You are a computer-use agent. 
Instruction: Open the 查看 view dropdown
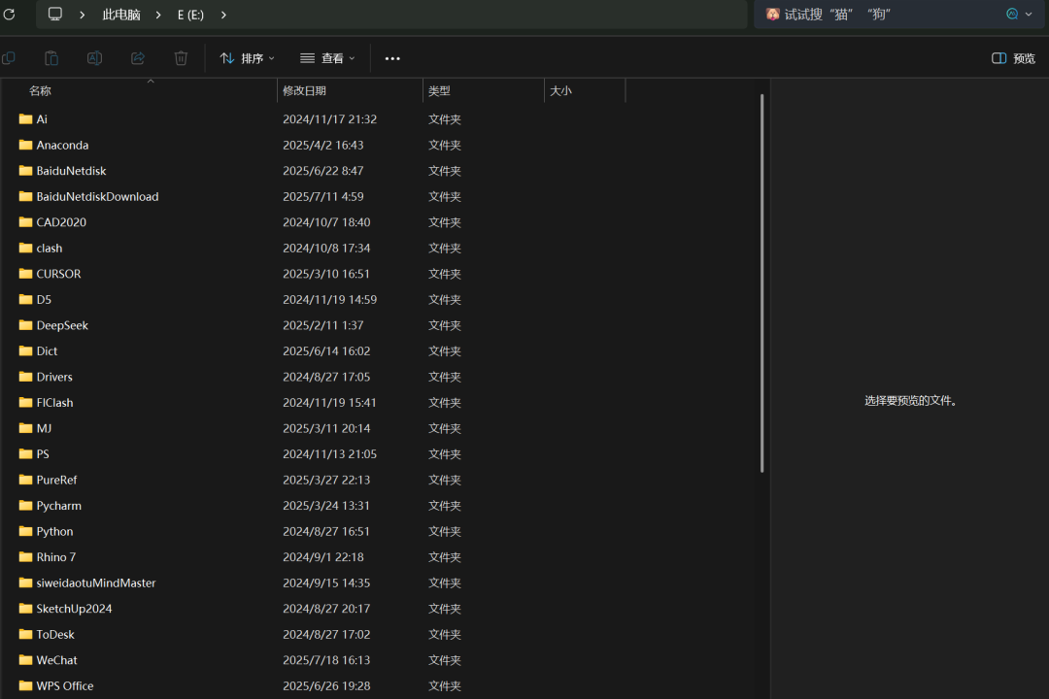coord(328,59)
